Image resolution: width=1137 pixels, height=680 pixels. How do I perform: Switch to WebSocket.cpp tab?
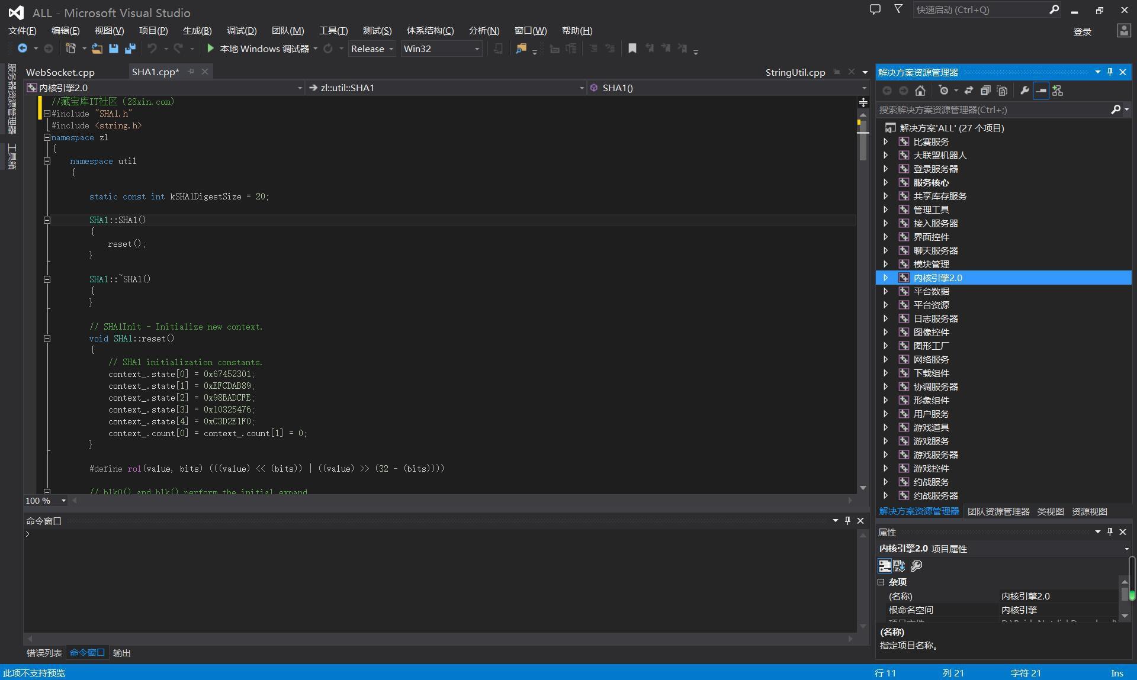60,72
